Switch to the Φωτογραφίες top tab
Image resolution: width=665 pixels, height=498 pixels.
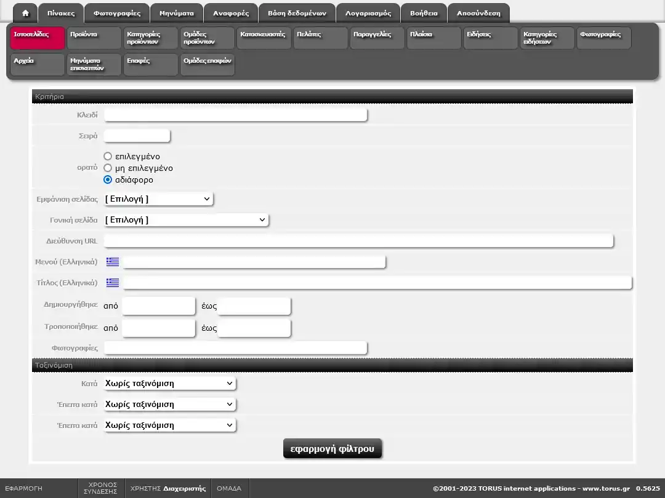tap(117, 13)
